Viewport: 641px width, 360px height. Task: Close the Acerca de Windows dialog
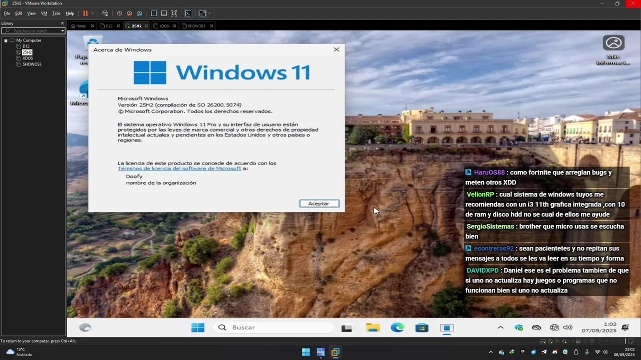337,49
